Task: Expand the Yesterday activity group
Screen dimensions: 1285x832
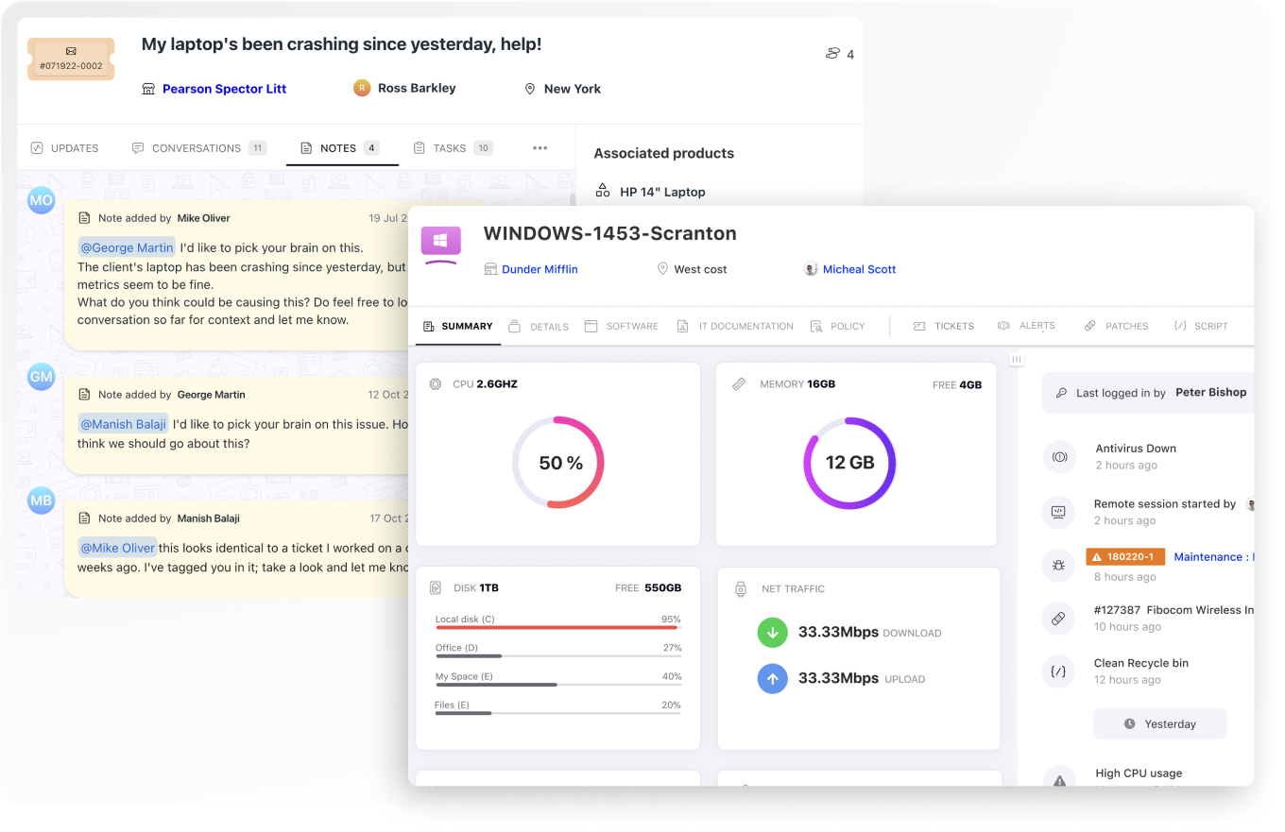Action: point(1159,723)
